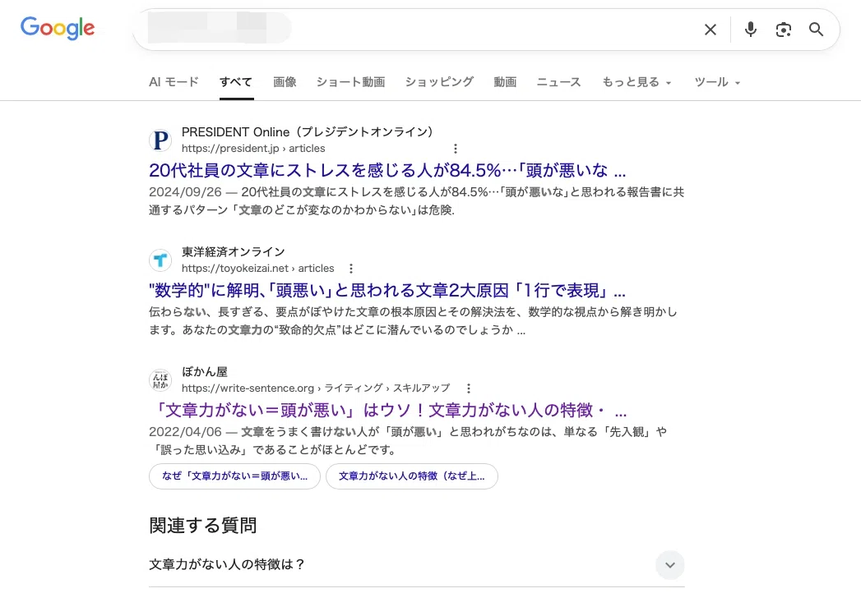Open more options for president.jp result
This screenshot has width=861, height=593.
(x=456, y=149)
